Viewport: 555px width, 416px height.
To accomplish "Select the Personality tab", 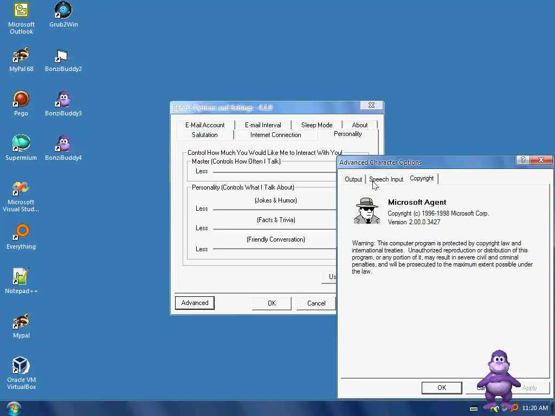I will (347, 134).
